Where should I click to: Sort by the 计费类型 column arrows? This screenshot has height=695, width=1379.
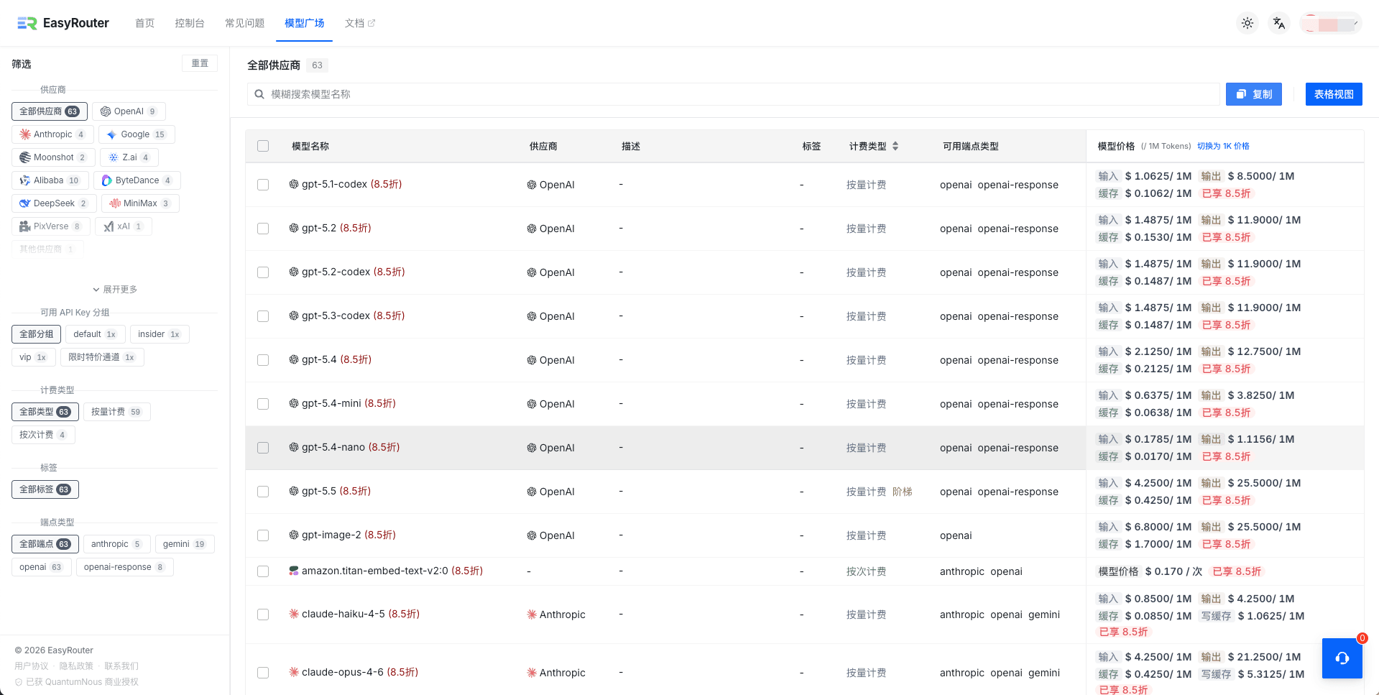click(895, 146)
